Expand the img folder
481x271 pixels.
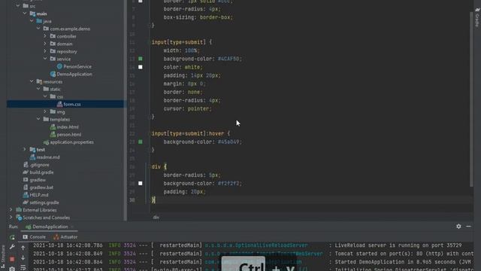pos(45,111)
